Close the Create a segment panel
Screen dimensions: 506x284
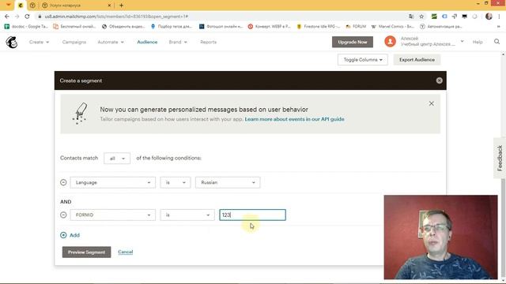click(x=439, y=80)
